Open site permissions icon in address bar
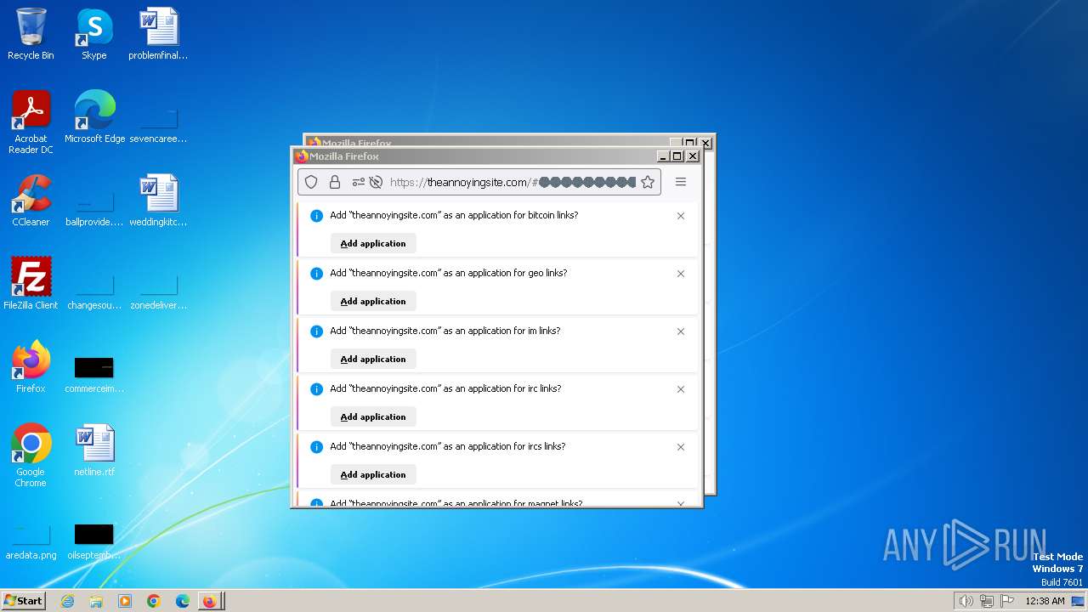The image size is (1088, 612). 358,182
